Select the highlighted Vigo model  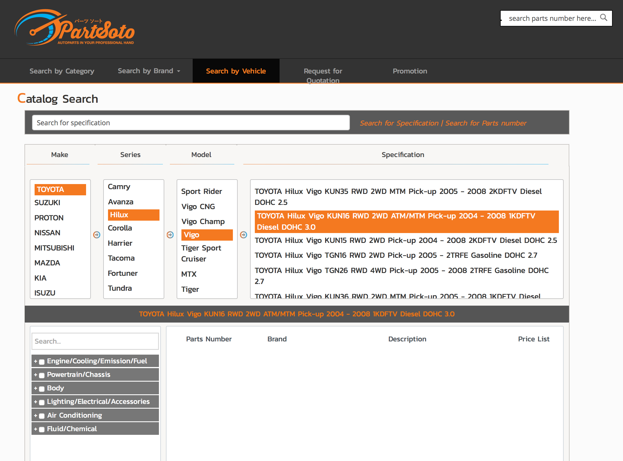(x=207, y=235)
